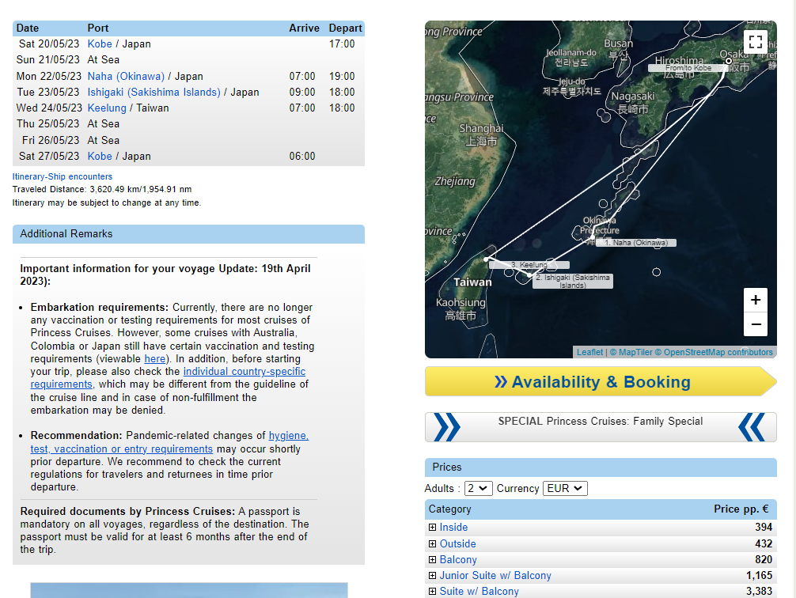
Task: Click the Keelung marker on map
Action: 487,259
